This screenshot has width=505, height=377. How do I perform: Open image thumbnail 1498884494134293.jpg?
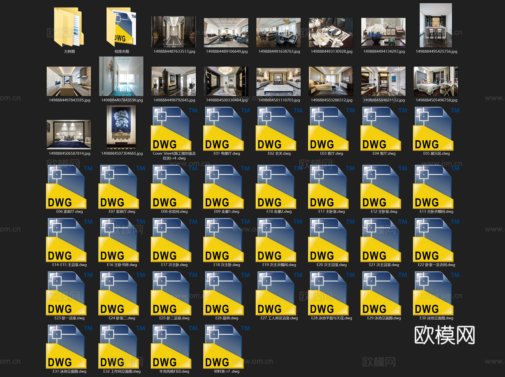pos(384,33)
